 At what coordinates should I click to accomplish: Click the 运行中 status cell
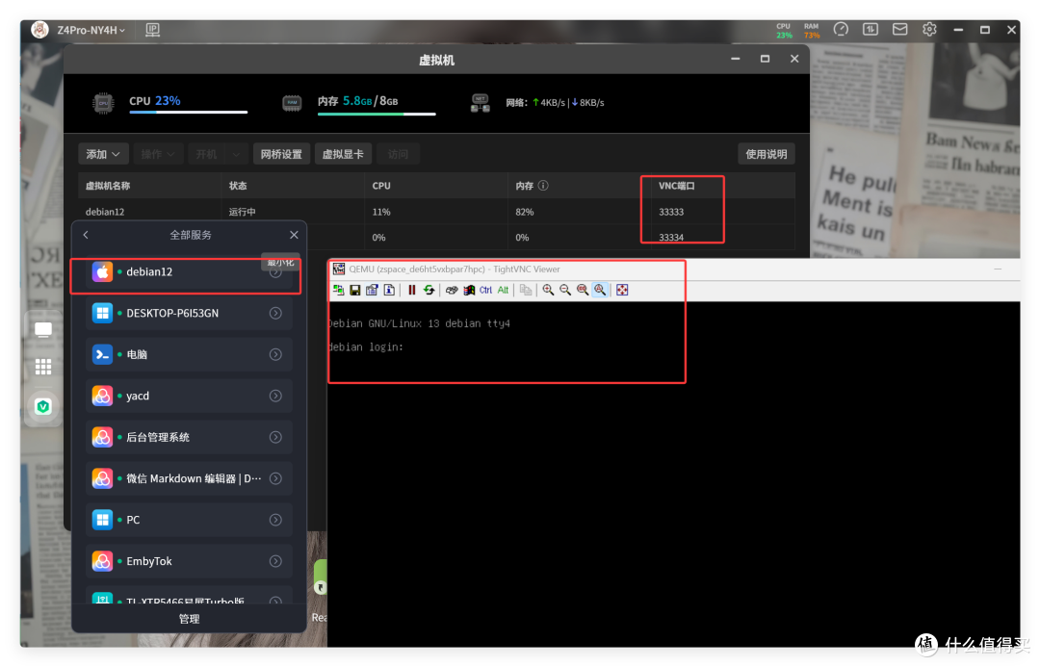click(x=242, y=212)
